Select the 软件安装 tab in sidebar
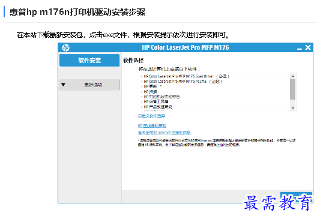This screenshot has width=317, height=222. tap(89, 60)
